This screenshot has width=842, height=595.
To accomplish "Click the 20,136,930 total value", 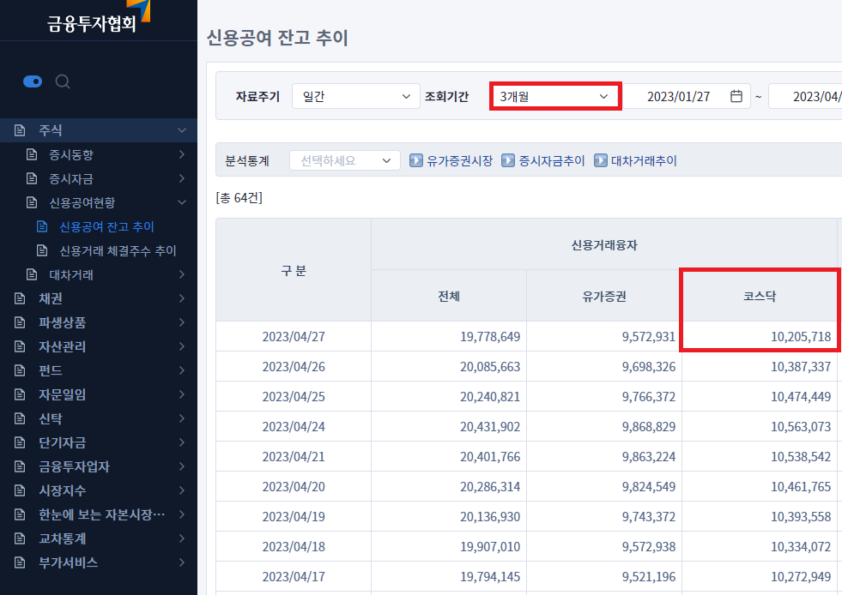I will [490, 517].
